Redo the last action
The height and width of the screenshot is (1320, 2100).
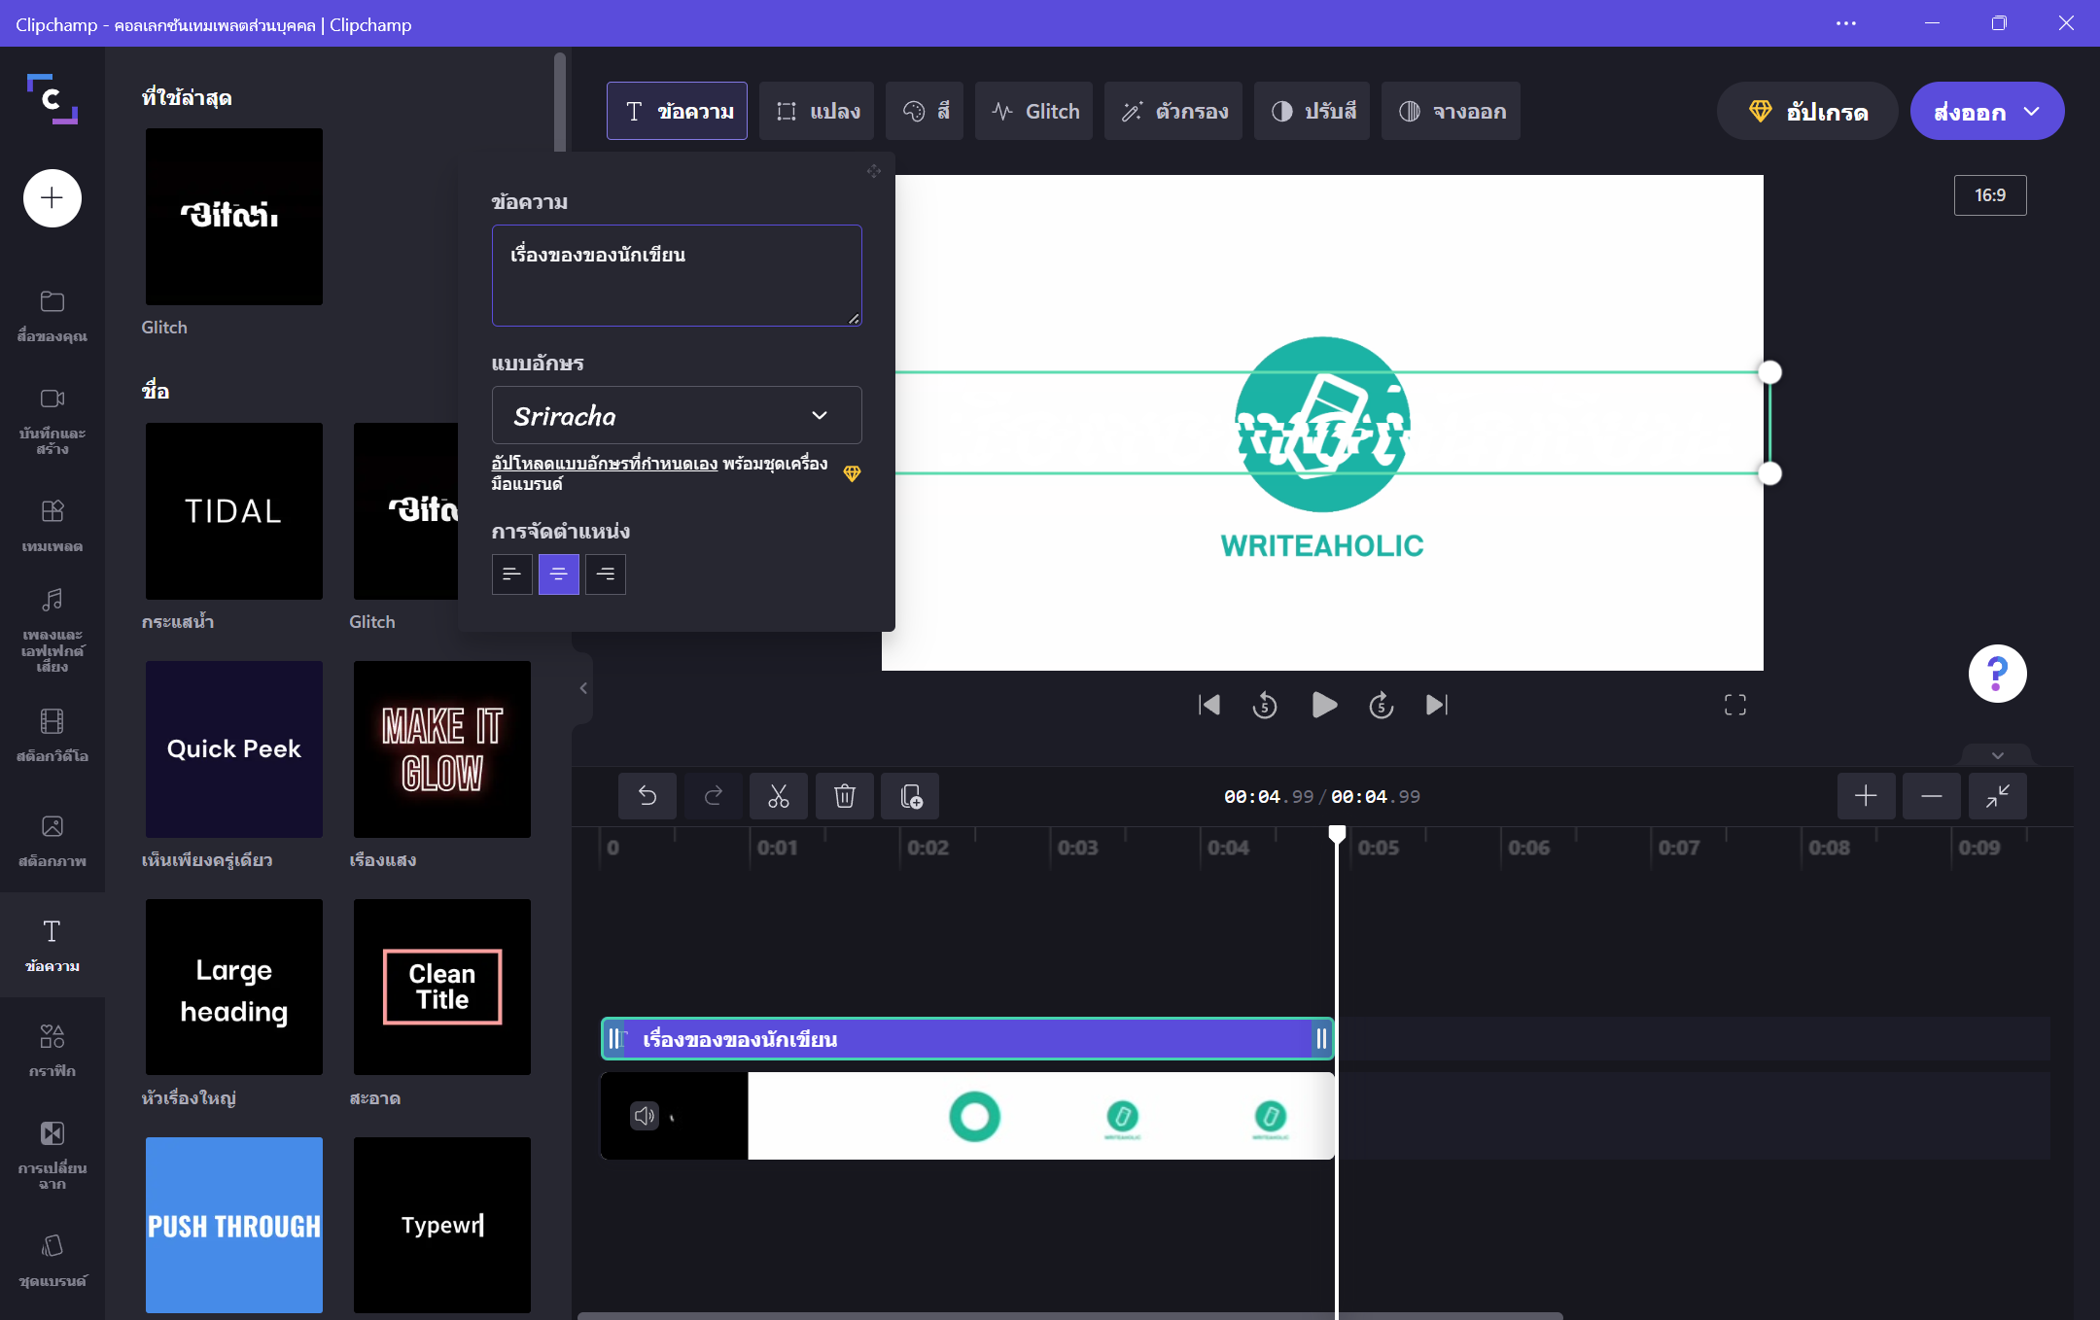point(714,796)
